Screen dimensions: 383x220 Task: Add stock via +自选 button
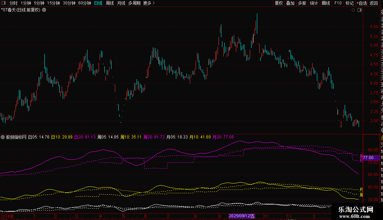[x=362, y=3]
